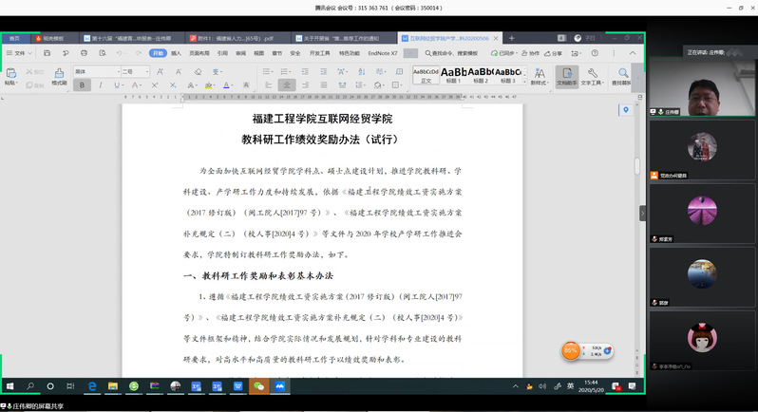Click the Collaborate button

(x=530, y=53)
